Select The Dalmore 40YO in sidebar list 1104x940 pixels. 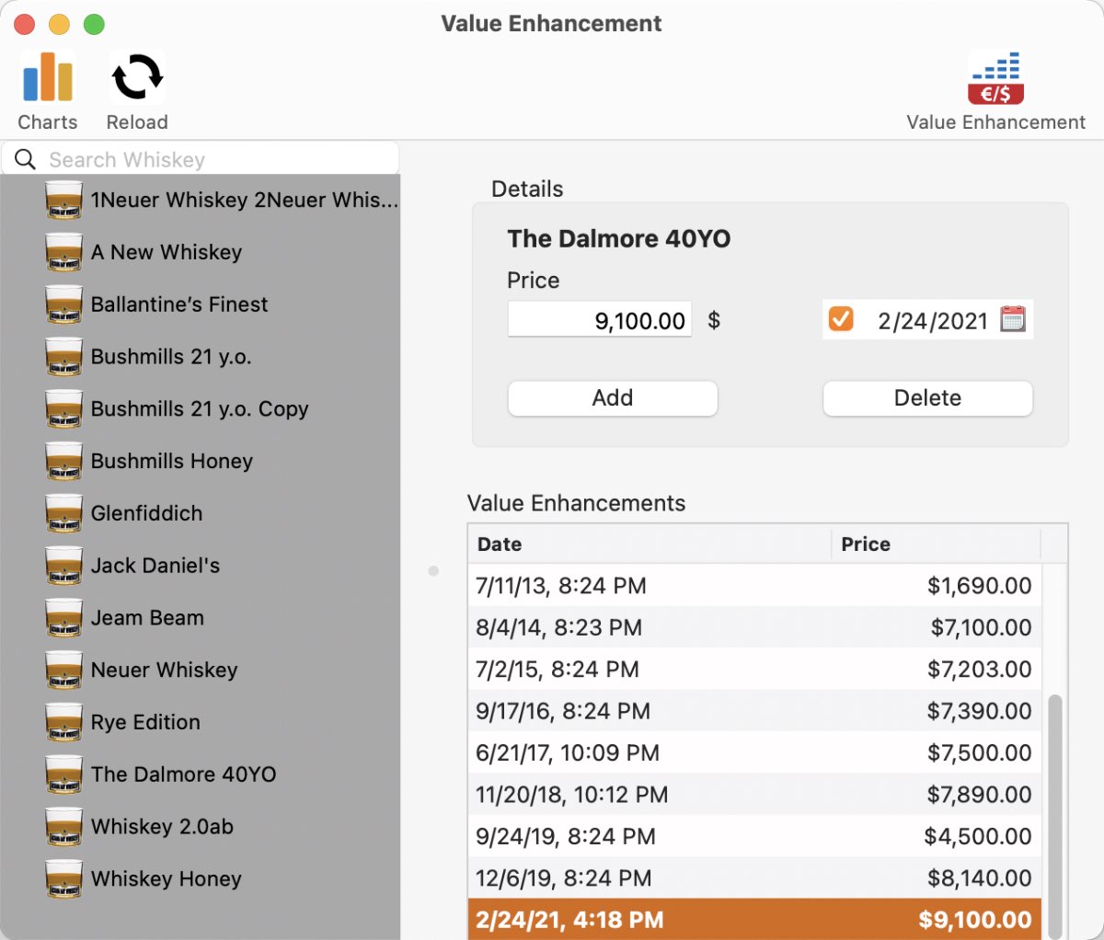click(x=201, y=774)
